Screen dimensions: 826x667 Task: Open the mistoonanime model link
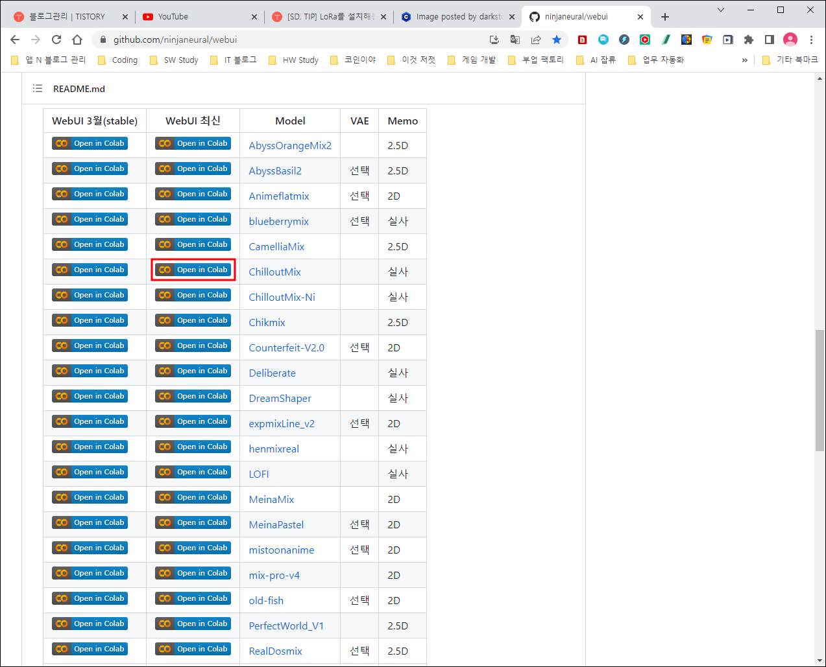(x=281, y=550)
